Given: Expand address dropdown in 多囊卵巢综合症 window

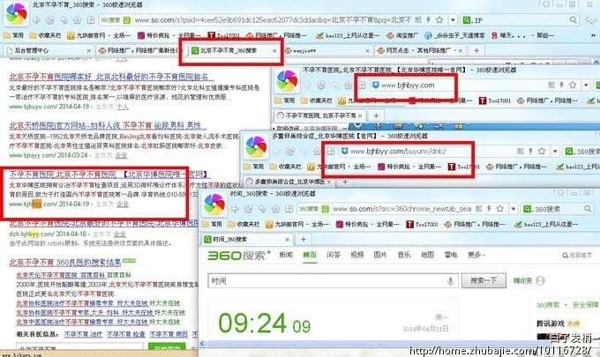Looking at the screenshot, I should 555,152.
